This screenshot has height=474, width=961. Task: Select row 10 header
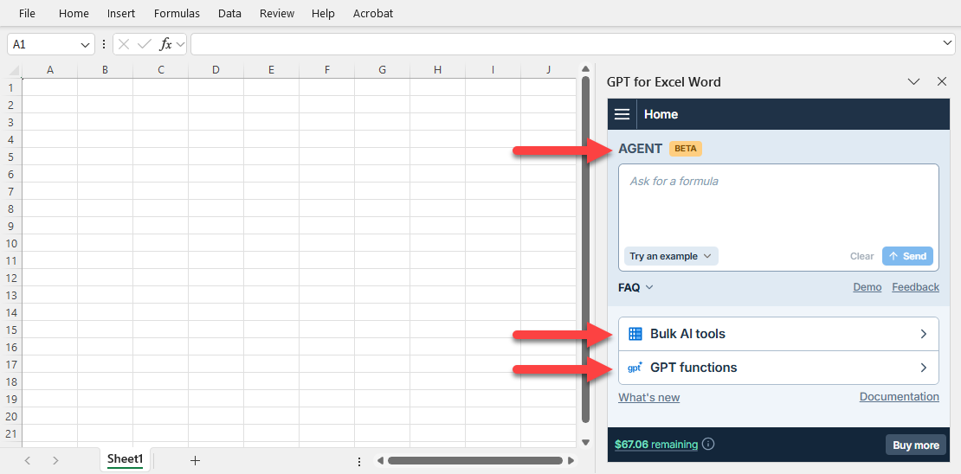[10, 243]
